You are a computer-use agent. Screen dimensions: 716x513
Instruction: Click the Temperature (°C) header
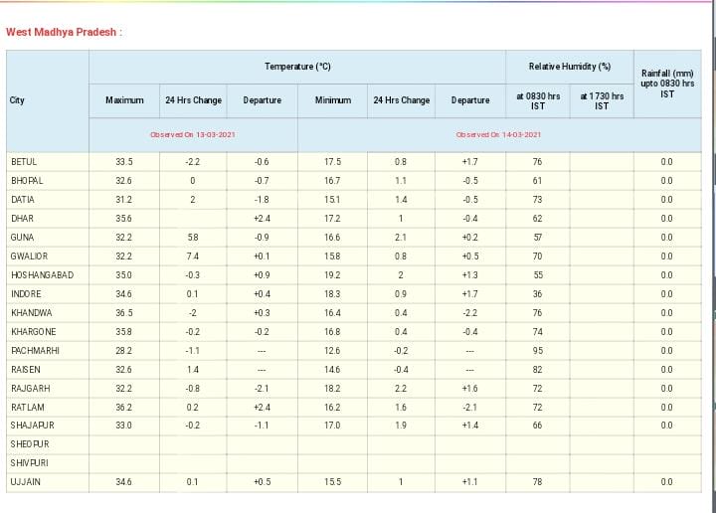[297, 67]
